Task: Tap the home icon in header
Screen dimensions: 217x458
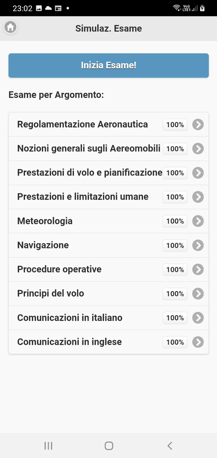Action: (x=10, y=27)
